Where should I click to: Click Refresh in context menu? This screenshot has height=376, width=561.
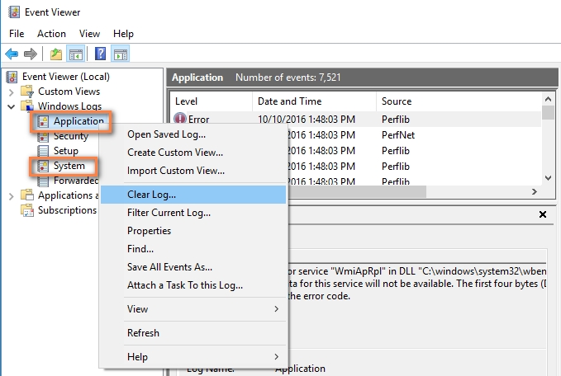pos(193,333)
